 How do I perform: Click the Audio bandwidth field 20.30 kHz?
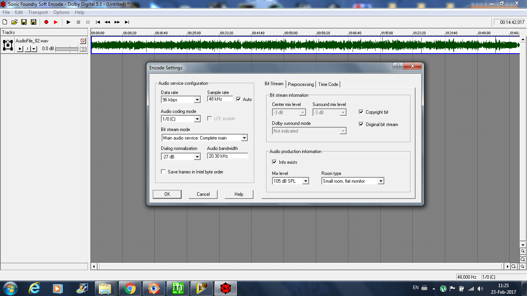coord(228,156)
